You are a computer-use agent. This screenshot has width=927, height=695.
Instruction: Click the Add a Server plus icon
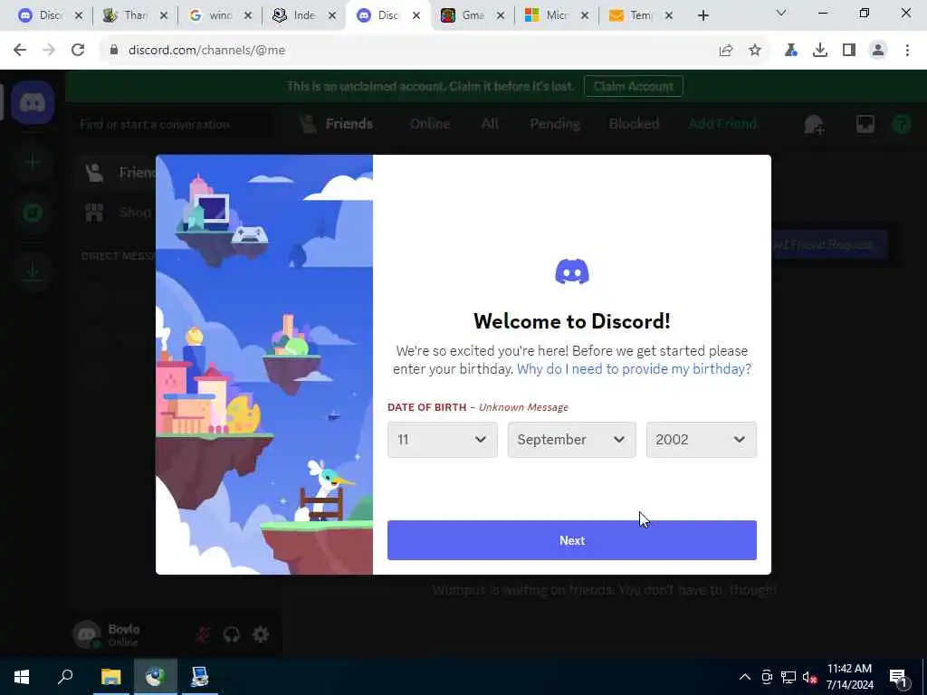(33, 161)
